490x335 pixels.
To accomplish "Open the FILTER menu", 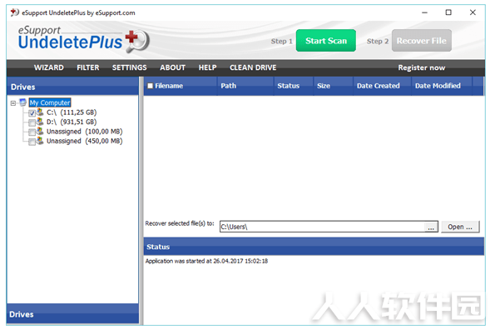I will pyautogui.click(x=88, y=67).
